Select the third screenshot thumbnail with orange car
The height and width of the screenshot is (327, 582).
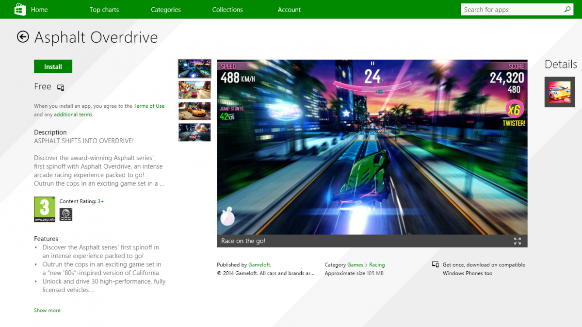click(x=194, y=111)
